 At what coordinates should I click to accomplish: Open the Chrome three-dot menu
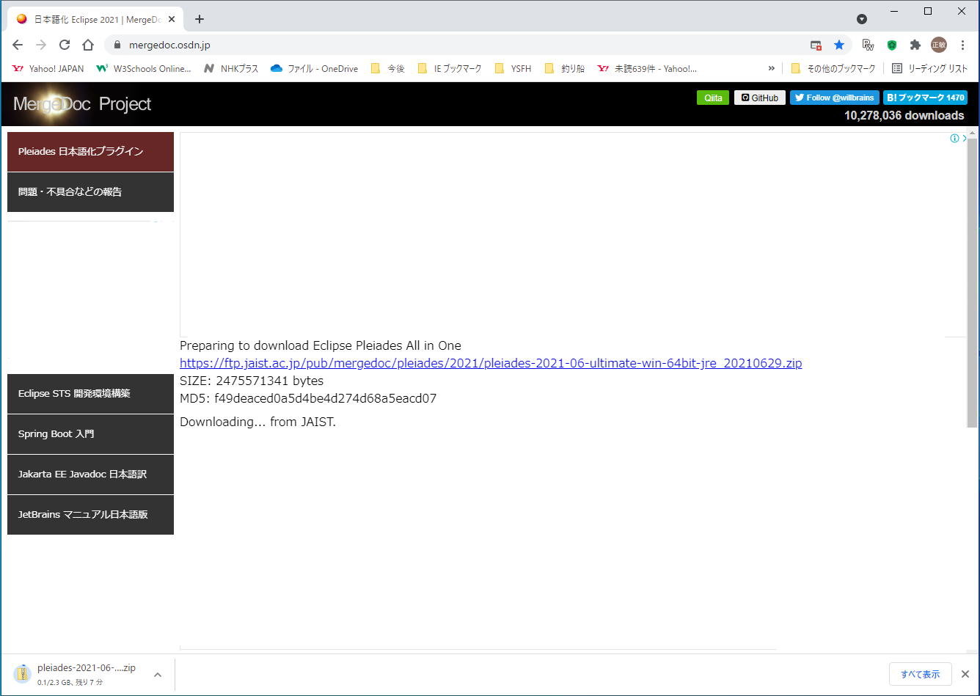(x=962, y=45)
